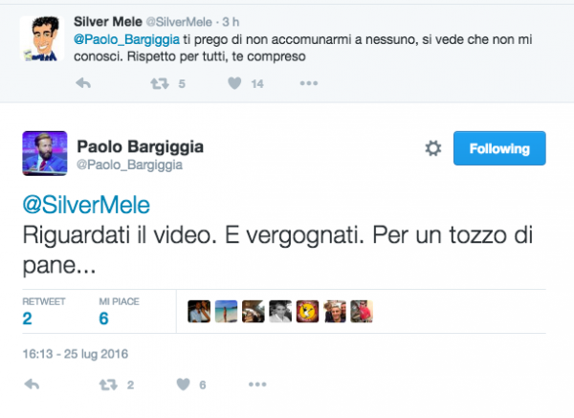View Silver Mele's cartoon avatar
The width and height of the screenshot is (574, 418).
[42, 38]
